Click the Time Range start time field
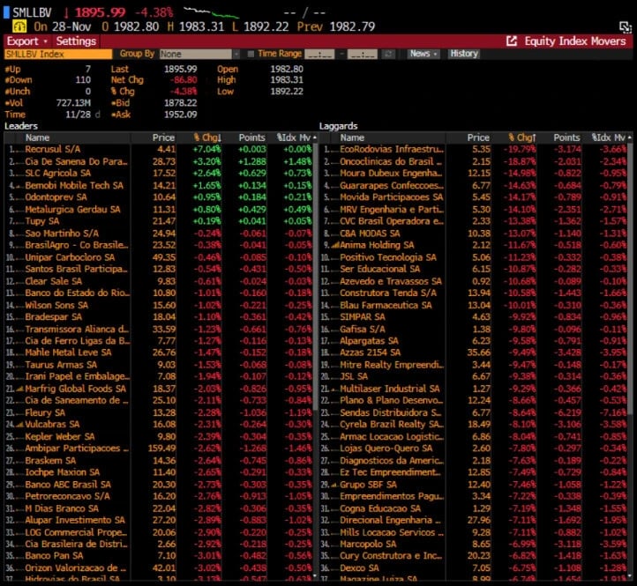 coord(319,54)
